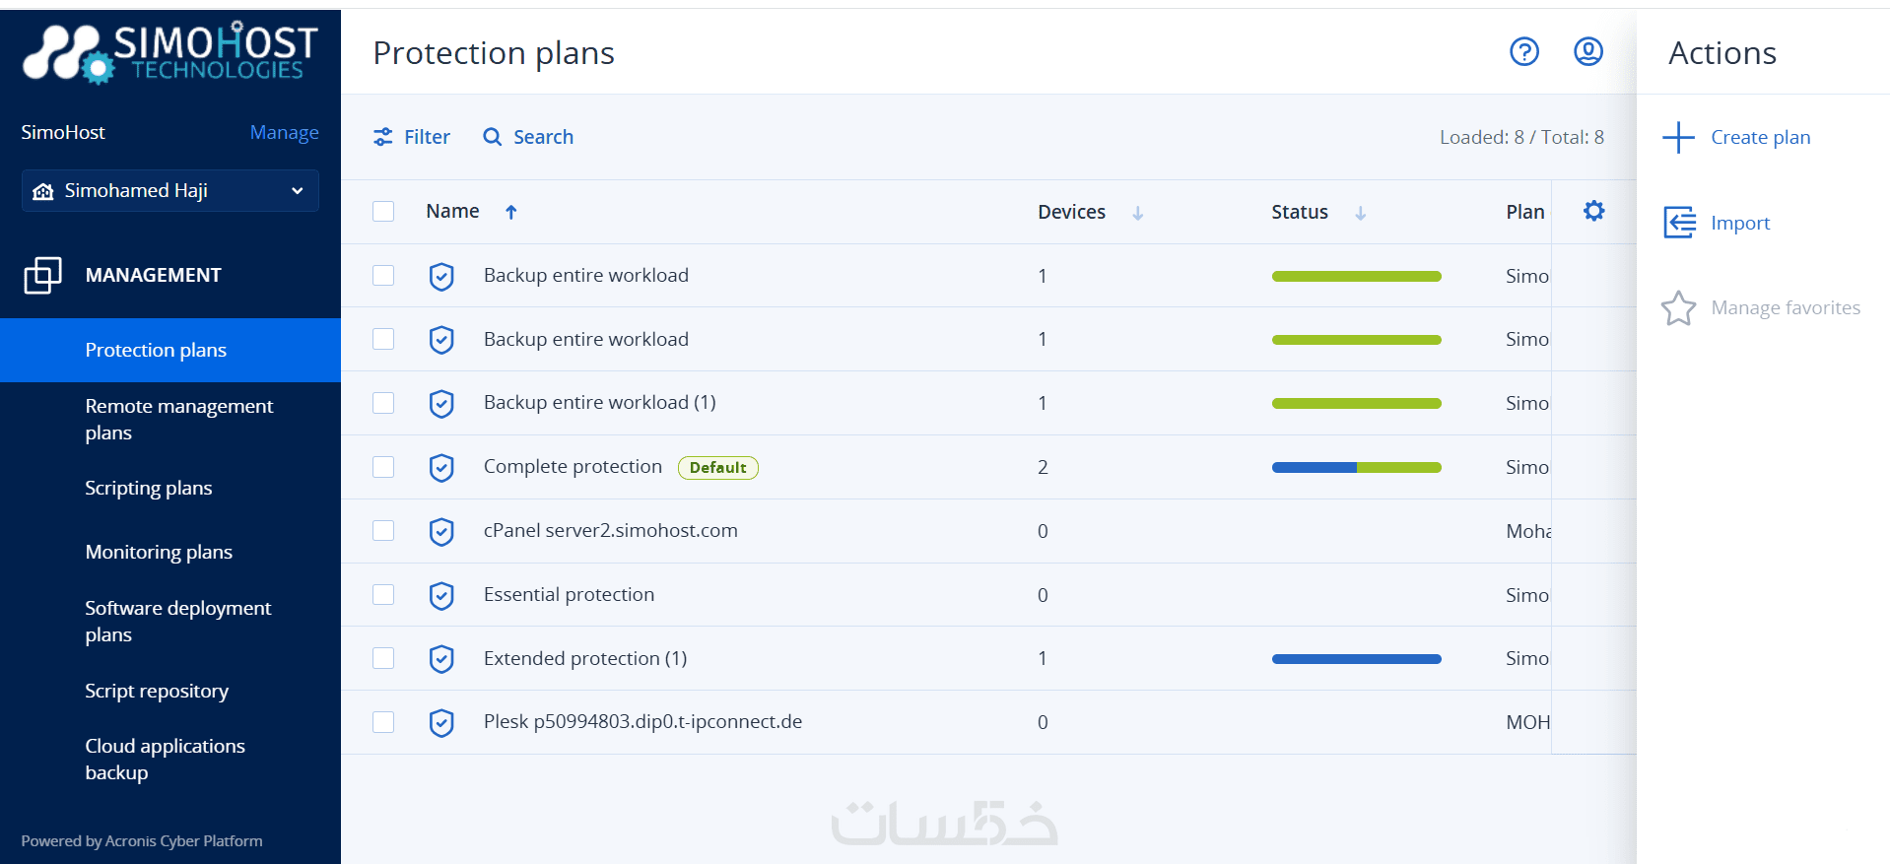
Task: Click the Create plan plus icon
Action: (x=1678, y=137)
